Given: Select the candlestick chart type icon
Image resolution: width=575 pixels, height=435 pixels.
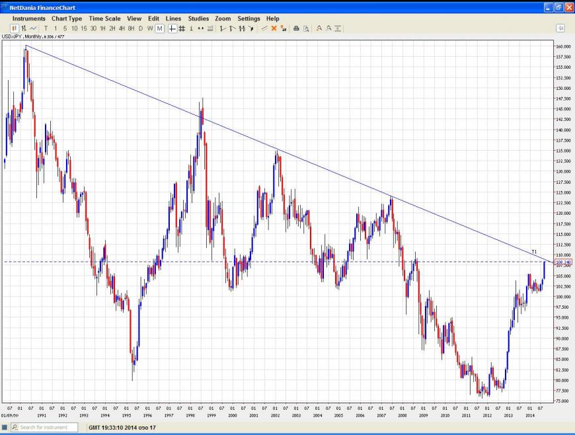Looking at the screenshot, I should click(x=14, y=28).
